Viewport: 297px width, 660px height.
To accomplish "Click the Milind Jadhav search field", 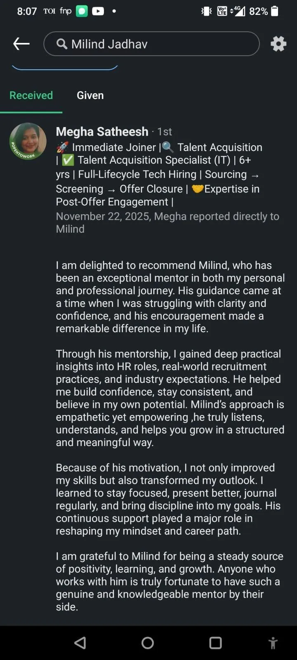I will pyautogui.click(x=157, y=44).
